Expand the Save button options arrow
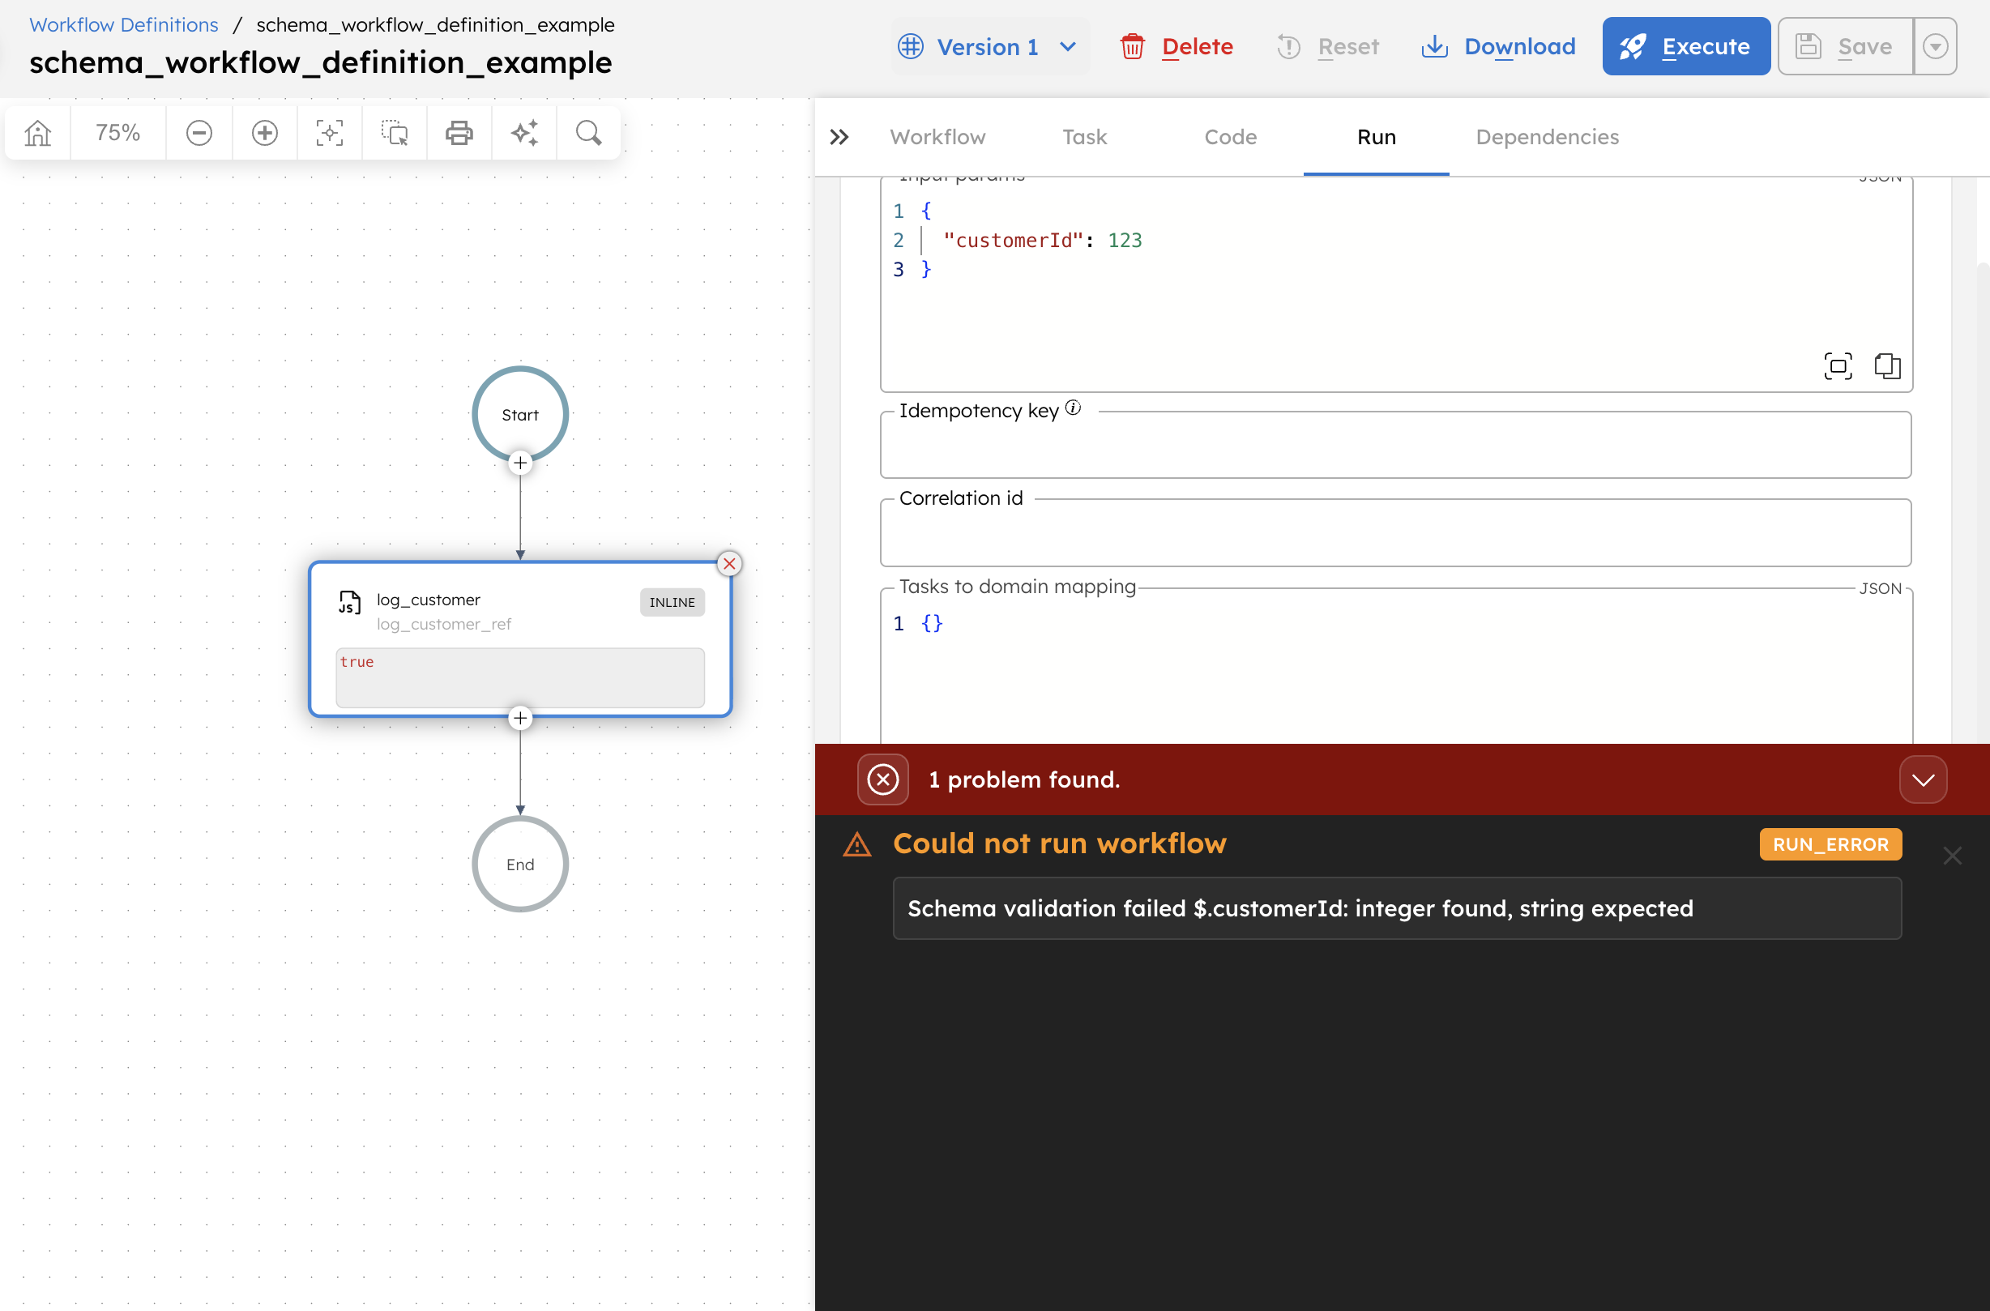 (x=1936, y=46)
